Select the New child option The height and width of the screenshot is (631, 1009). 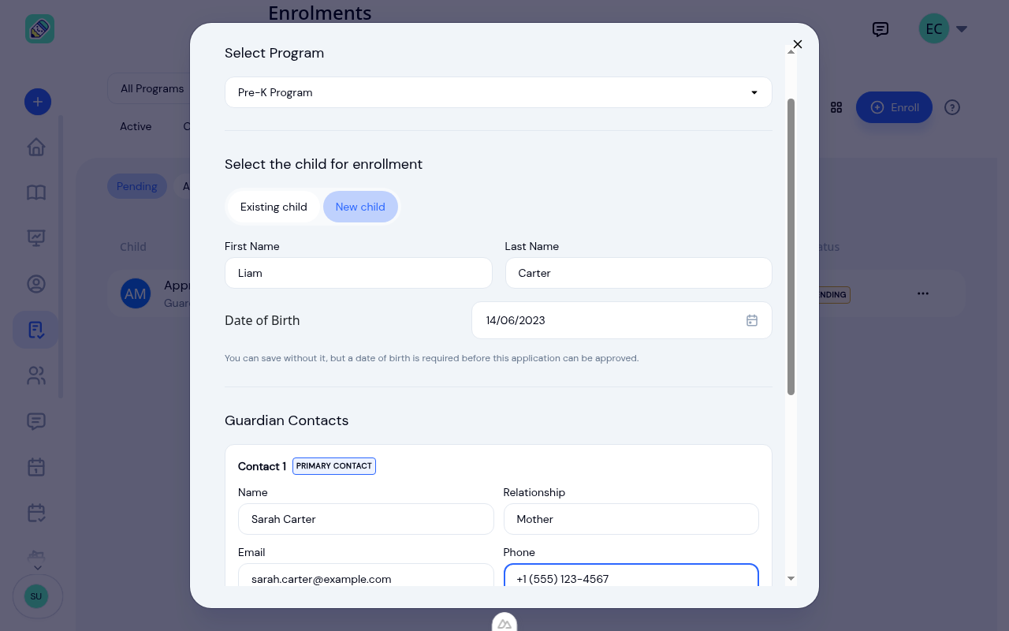360,207
